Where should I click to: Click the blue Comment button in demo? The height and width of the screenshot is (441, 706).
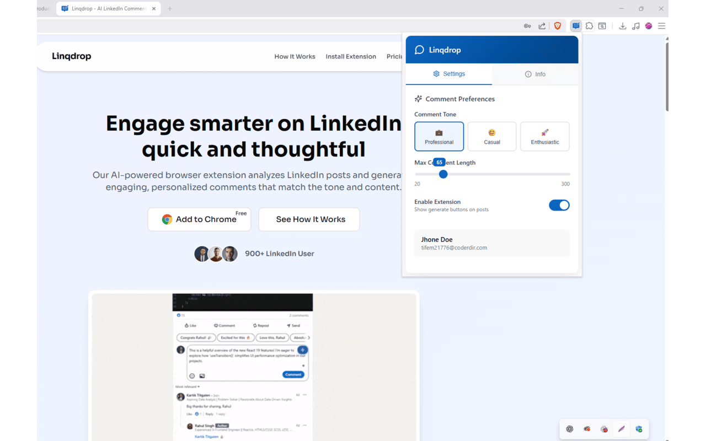coord(293,374)
